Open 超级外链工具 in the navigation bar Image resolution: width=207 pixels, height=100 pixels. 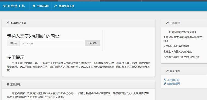click(x=66, y=6)
